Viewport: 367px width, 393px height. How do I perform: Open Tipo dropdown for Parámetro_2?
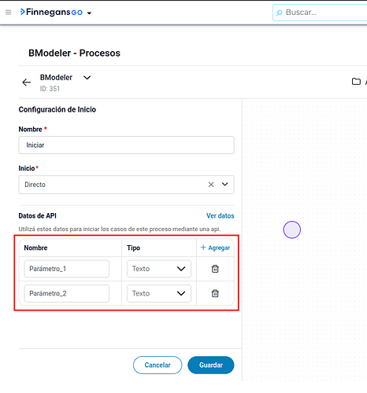pyautogui.click(x=159, y=293)
